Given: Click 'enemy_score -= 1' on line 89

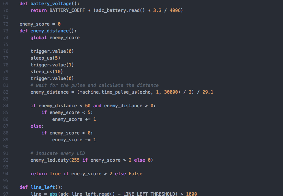Looking at the screenshot, I should pos(74,140).
